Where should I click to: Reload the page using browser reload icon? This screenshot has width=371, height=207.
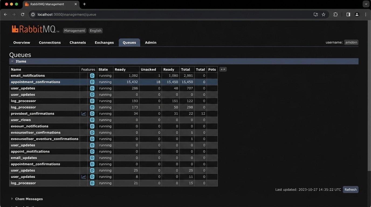23,15
